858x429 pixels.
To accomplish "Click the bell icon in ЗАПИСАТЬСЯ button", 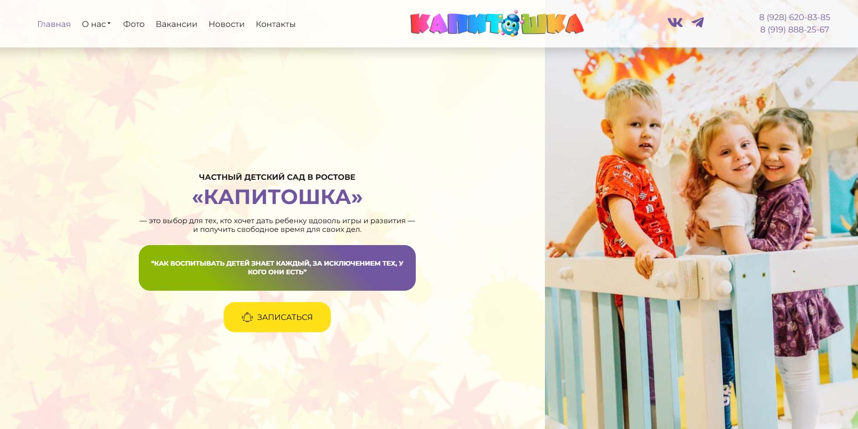I will coord(247,317).
